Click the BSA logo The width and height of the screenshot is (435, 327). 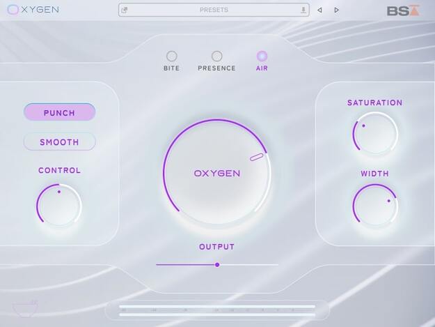click(404, 10)
